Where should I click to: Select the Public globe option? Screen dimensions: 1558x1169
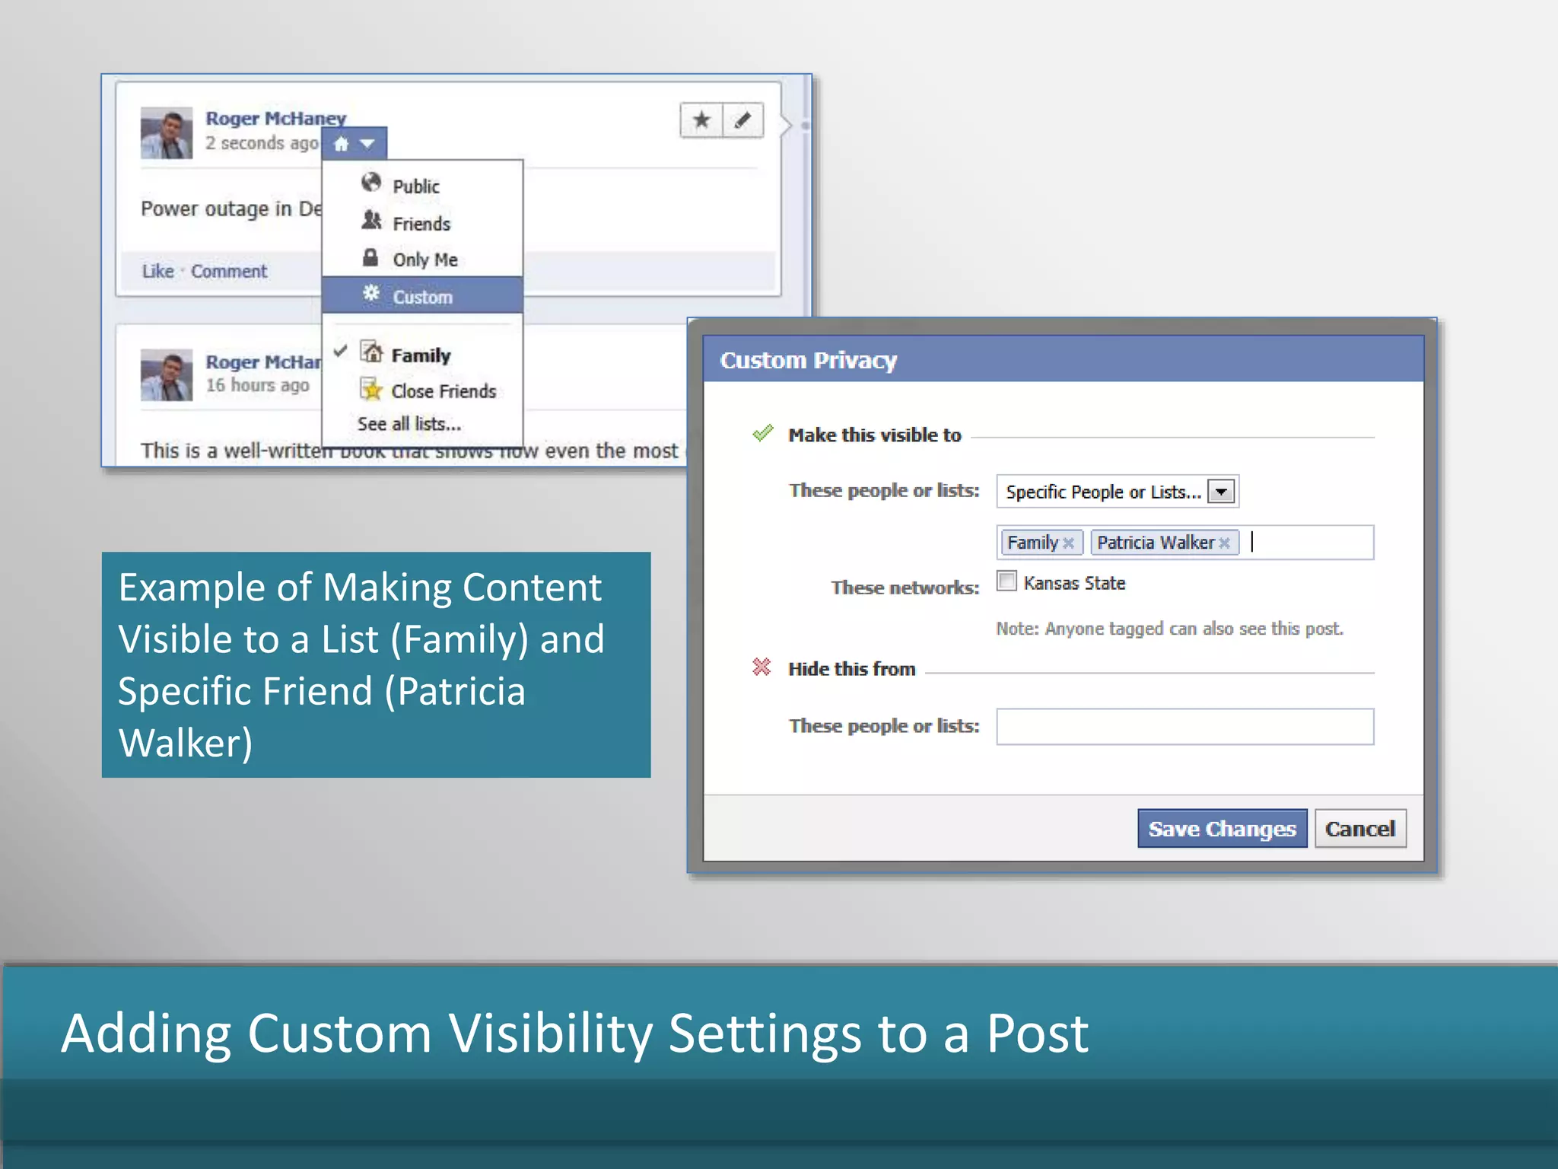click(x=422, y=186)
